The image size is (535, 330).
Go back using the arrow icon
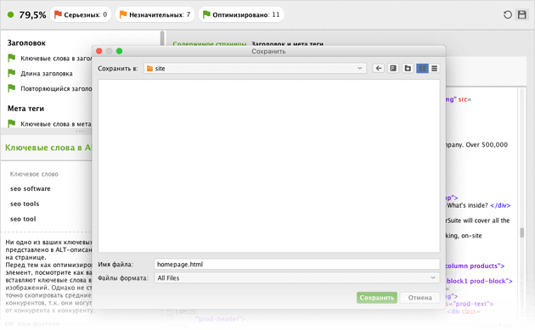379,68
